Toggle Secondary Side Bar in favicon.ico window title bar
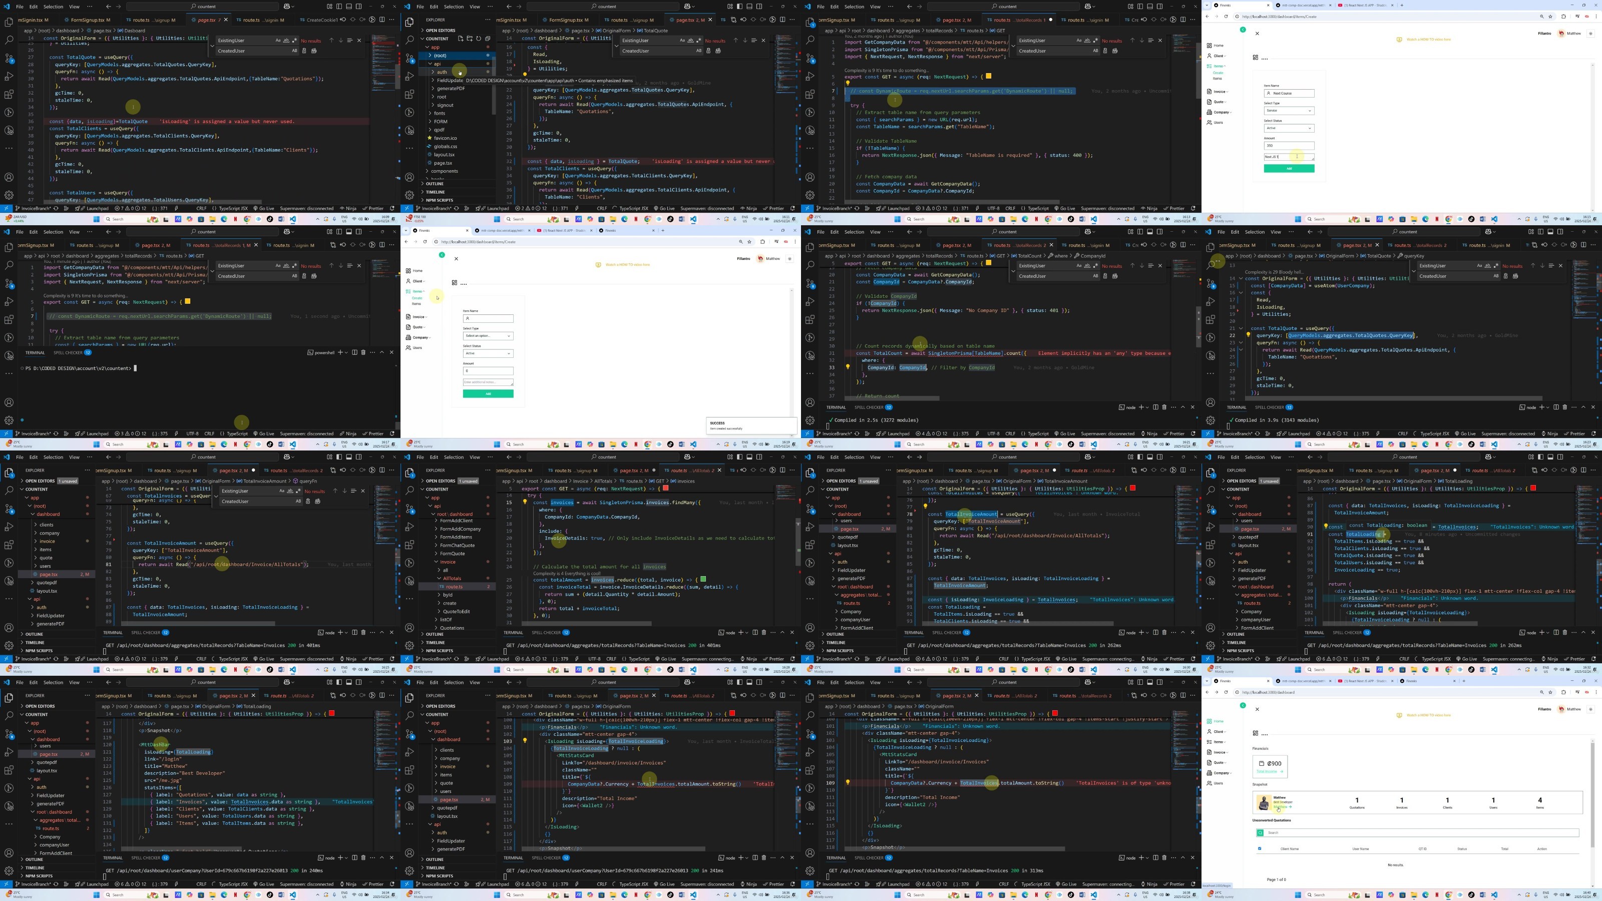The image size is (1602, 901). [759, 6]
